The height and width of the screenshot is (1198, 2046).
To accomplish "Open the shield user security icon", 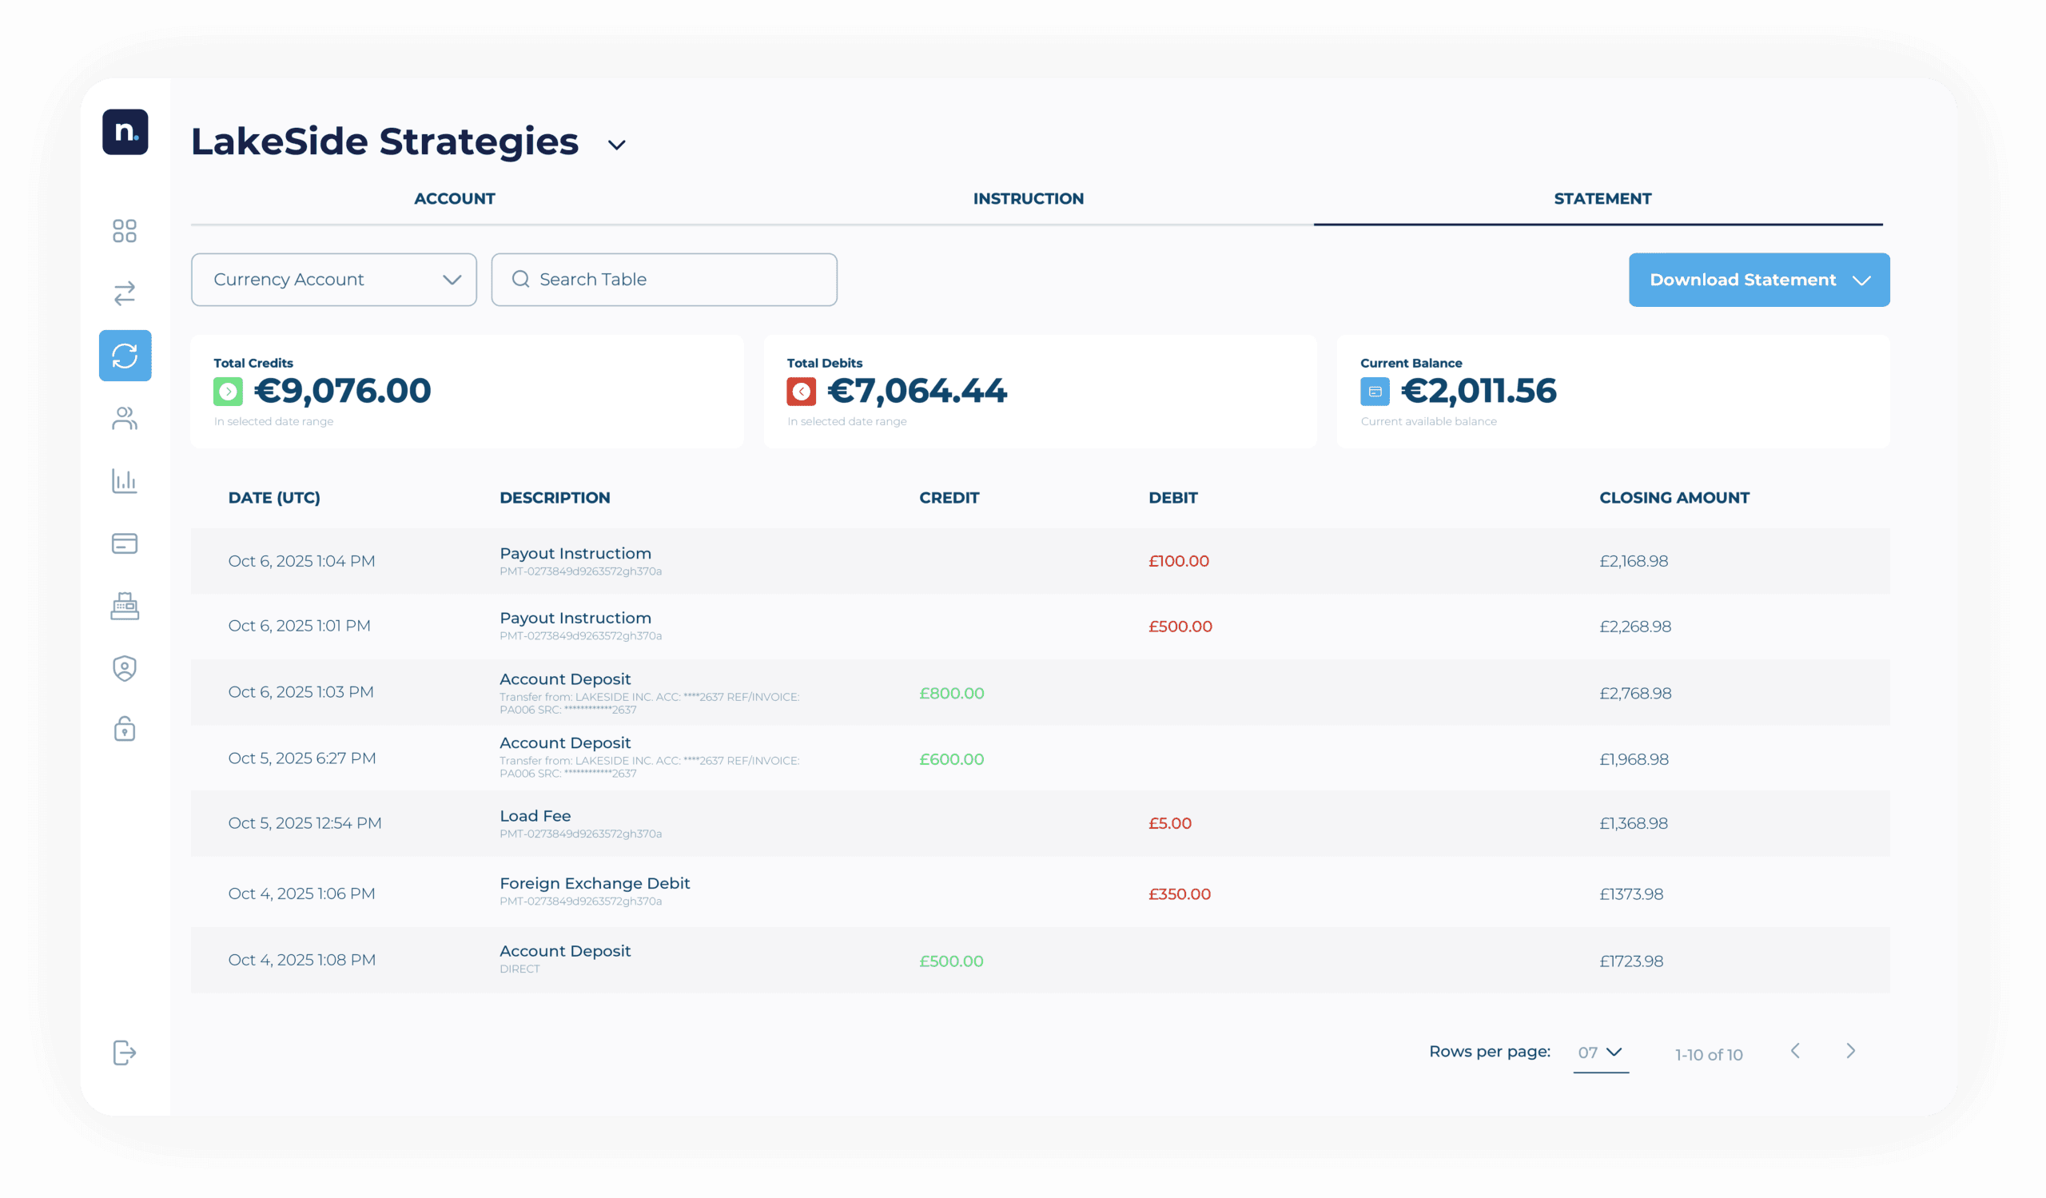I will (124, 668).
